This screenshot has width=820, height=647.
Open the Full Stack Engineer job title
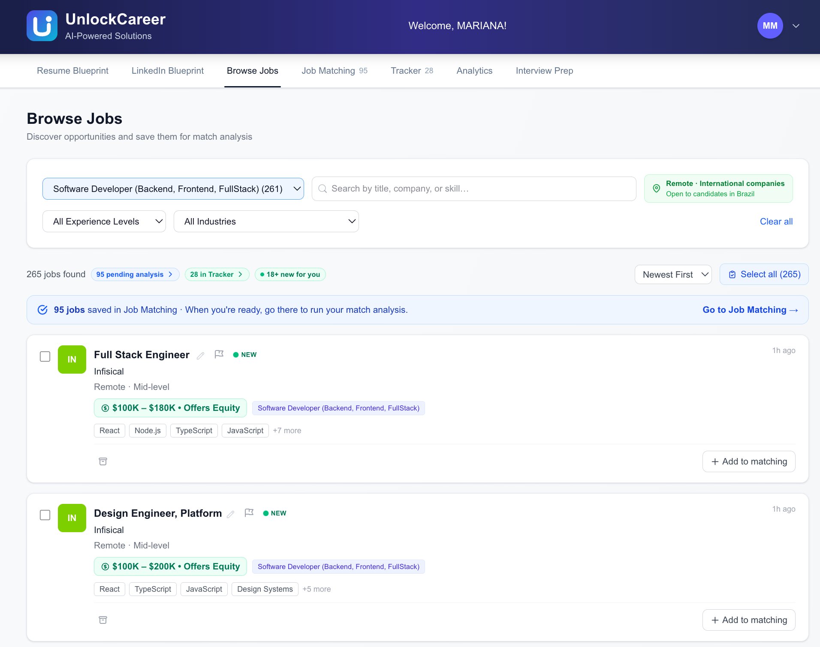[x=142, y=355]
